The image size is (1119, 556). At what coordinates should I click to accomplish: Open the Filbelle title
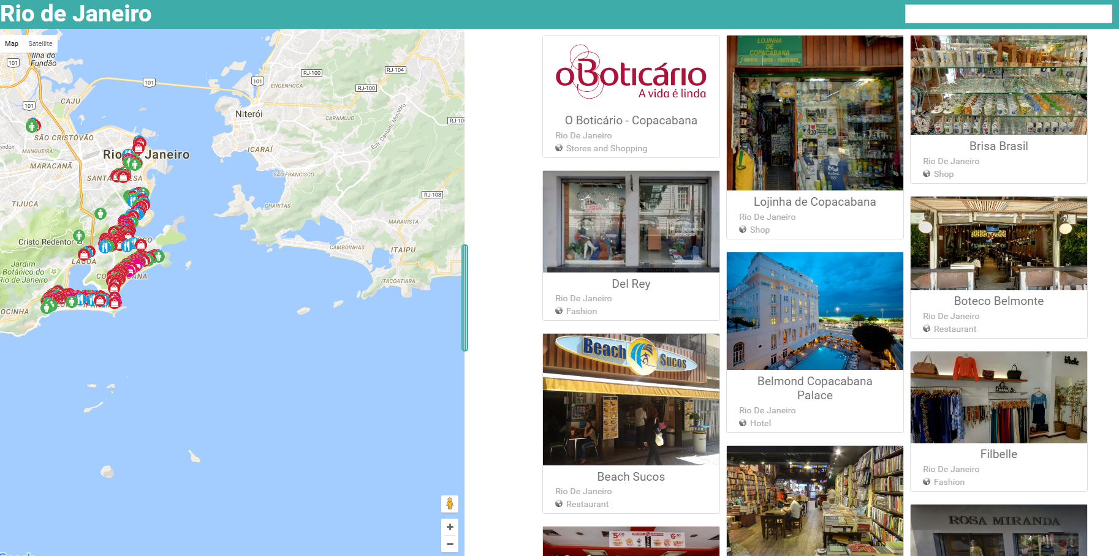point(999,454)
